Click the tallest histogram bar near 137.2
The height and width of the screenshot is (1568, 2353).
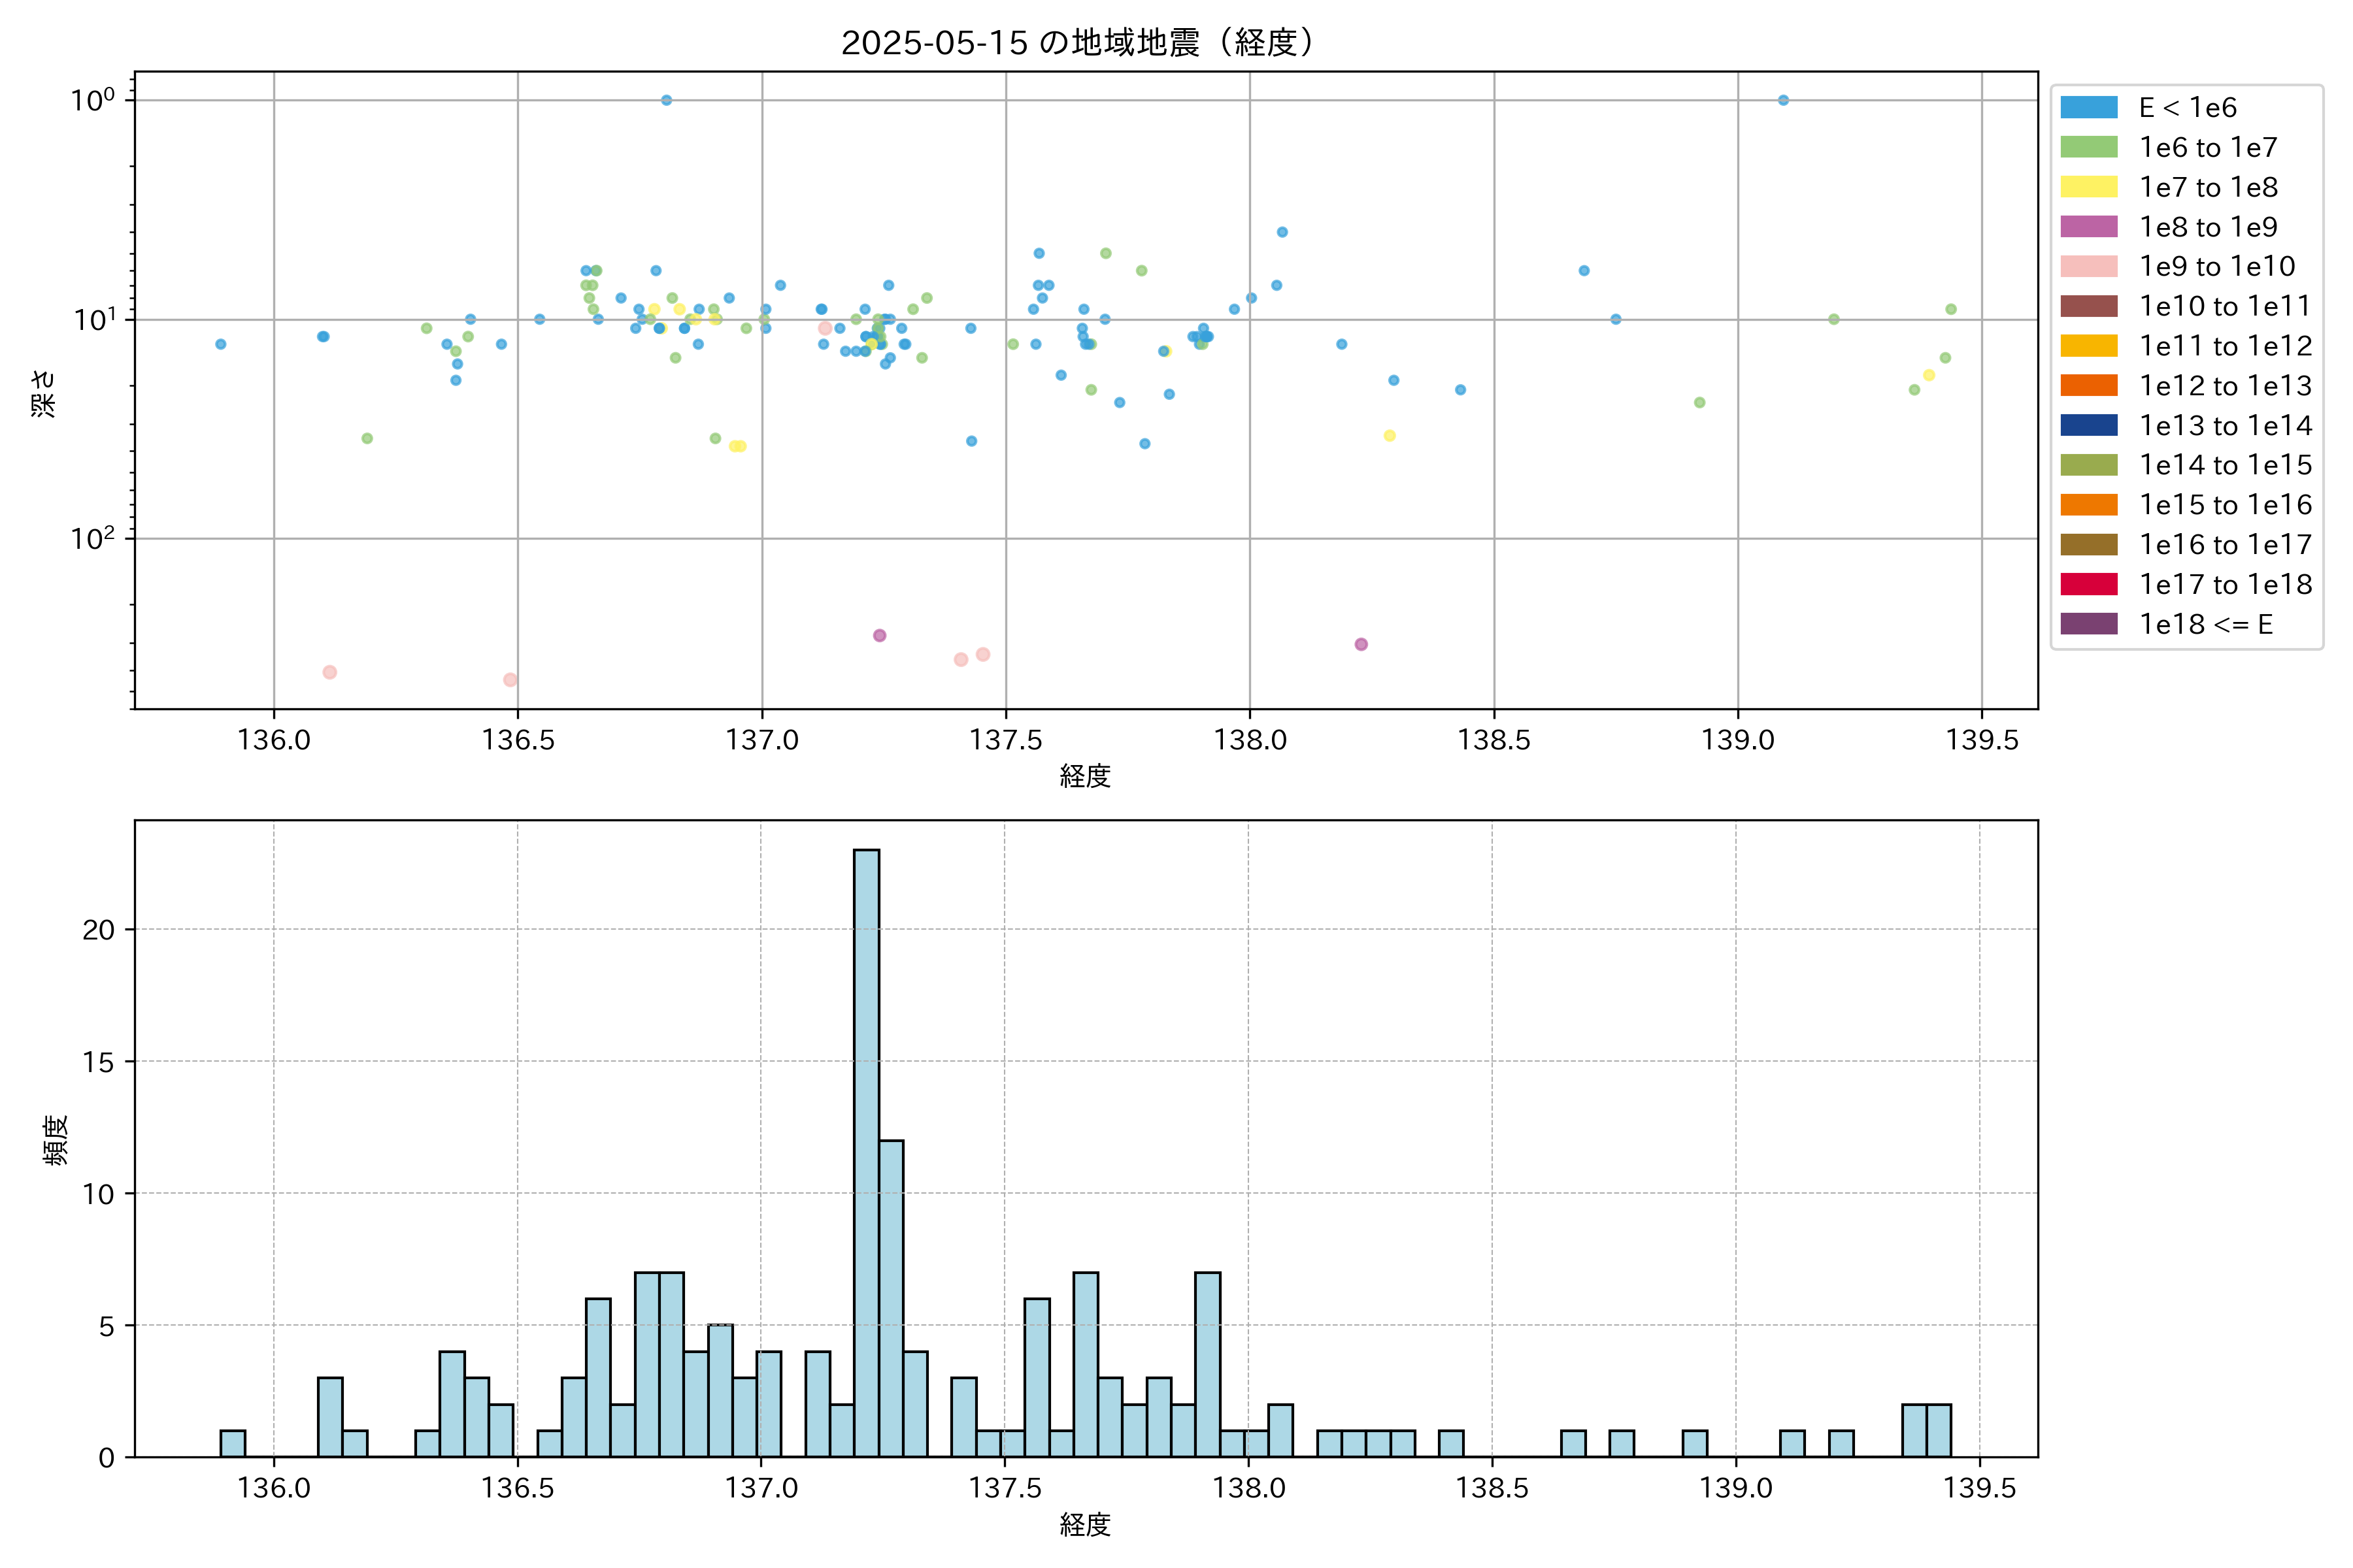[x=867, y=1152]
